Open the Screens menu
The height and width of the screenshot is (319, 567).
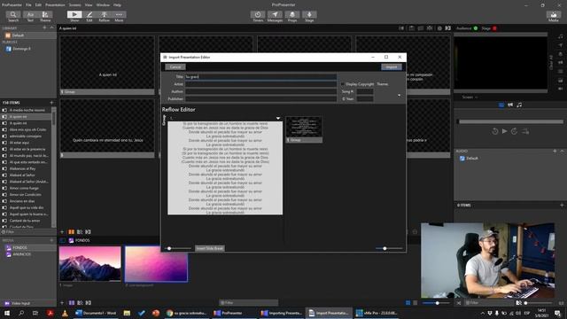tap(74, 5)
